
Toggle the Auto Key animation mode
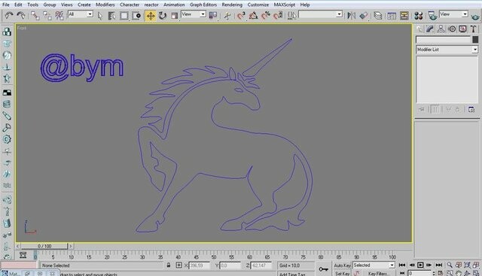tap(342, 265)
